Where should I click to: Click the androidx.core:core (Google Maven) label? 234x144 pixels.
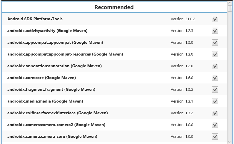[41, 78]
